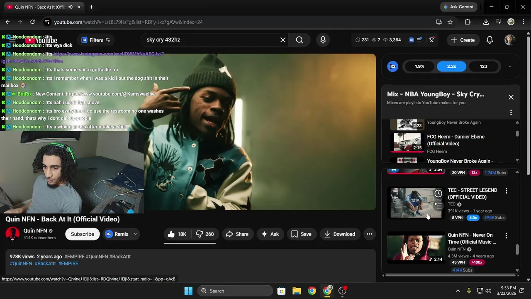The width and height of the screenshot is (531, 299).
Task: Go back to the previous page
Action: pos(7,22)
